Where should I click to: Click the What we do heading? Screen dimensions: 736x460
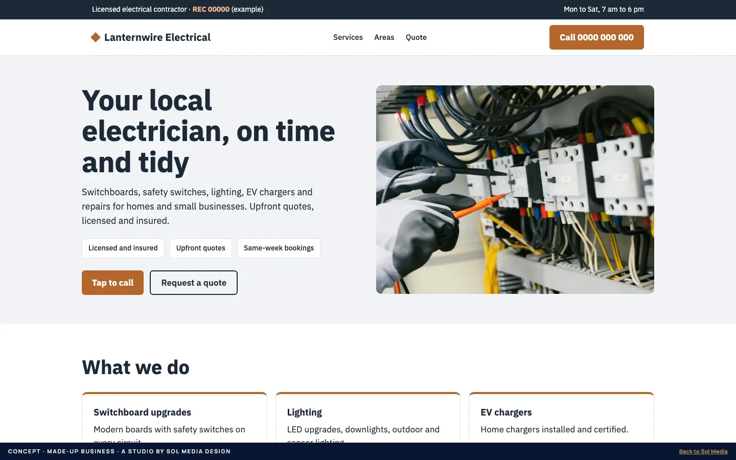pyautogui.click(x=135, y=367)
